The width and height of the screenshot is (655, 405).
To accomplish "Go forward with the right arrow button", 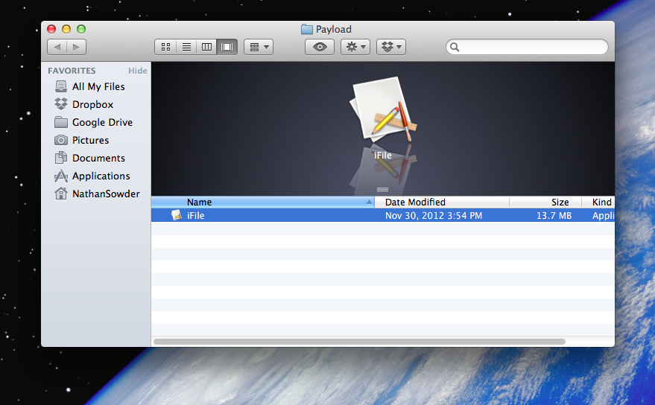I will pyautogui.click(x=77, y=47).
